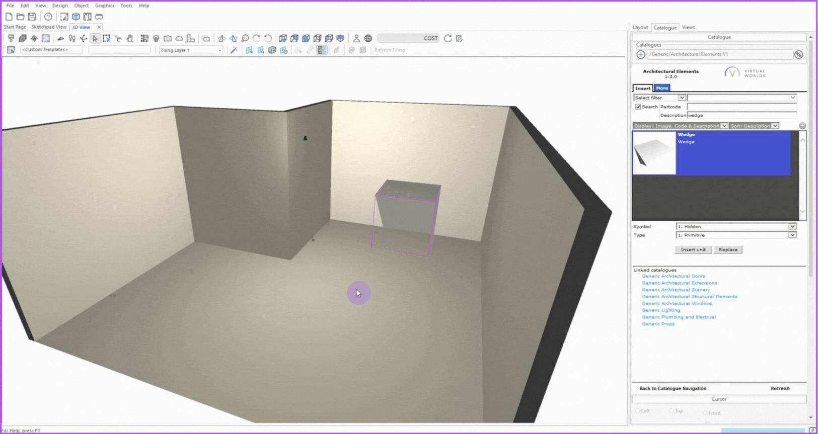Open Generic Architectural Doors linked catalogue
818x434 pixels.
pos(673,276)
